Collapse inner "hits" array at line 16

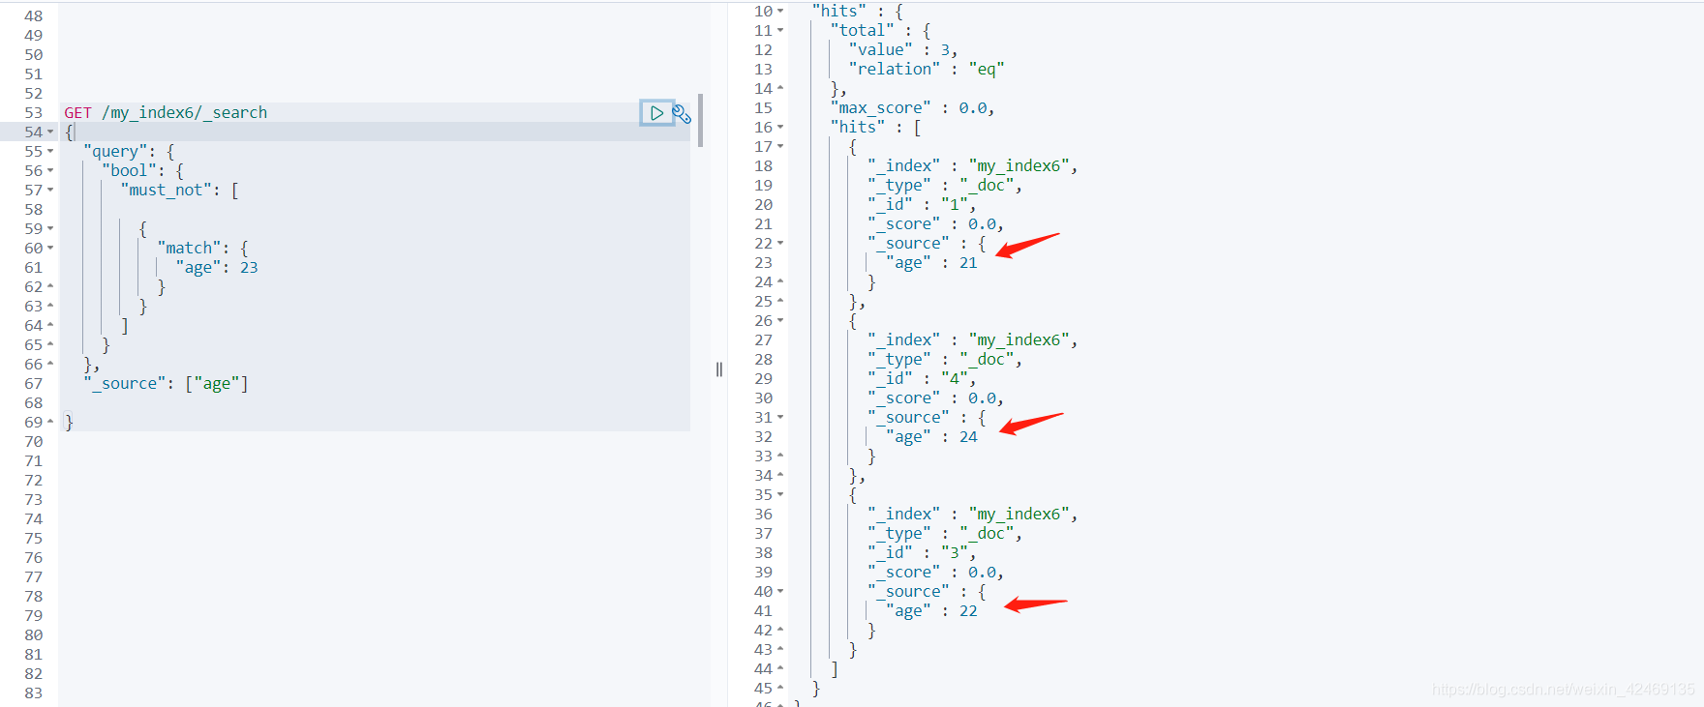point(780,127)
